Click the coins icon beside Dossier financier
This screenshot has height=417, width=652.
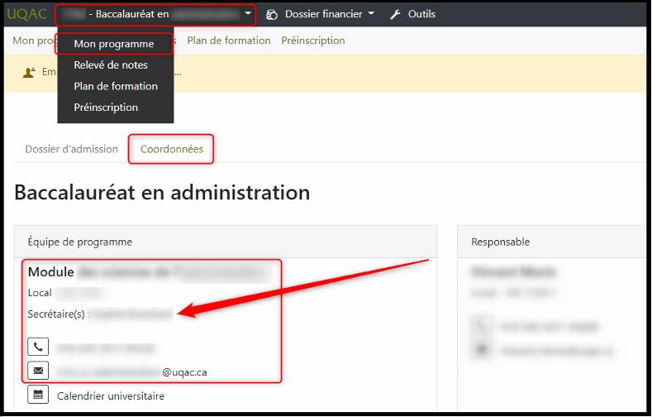[274, 14]
